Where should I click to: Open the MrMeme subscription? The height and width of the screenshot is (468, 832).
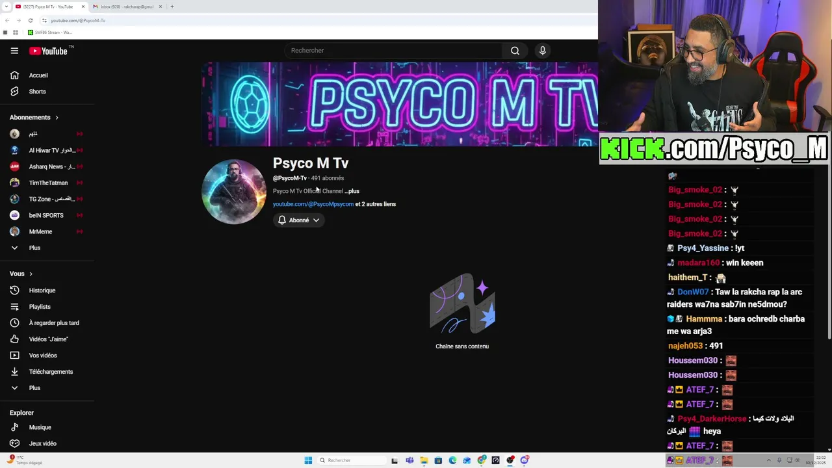point(45,231)
